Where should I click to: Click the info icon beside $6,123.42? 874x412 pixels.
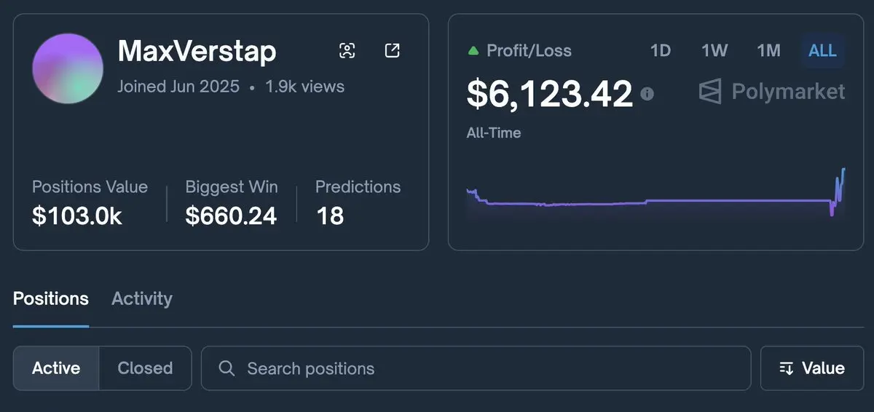coord(647,94)
